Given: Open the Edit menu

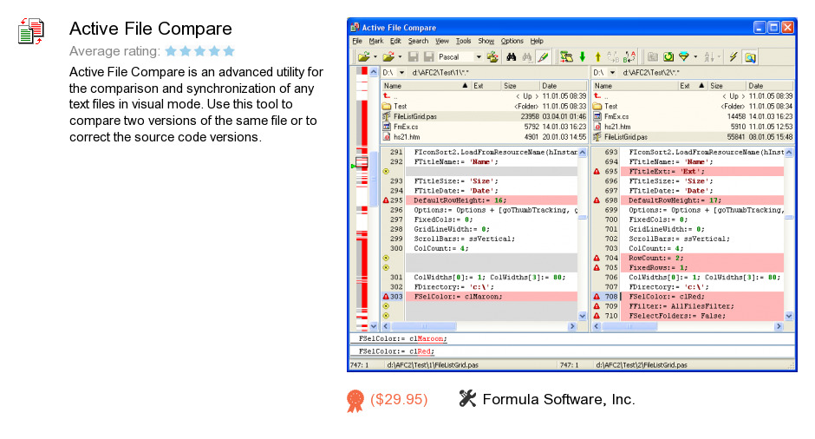Looking at the screenshot, I should pos(395,41).
